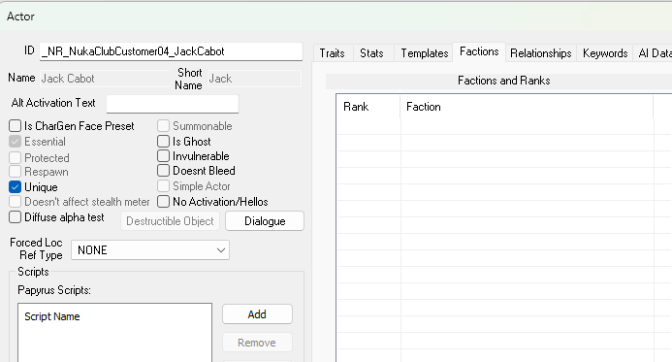Go to the Relationships tab
This screenshot has height=362, width=672.
tap(540, 53)
